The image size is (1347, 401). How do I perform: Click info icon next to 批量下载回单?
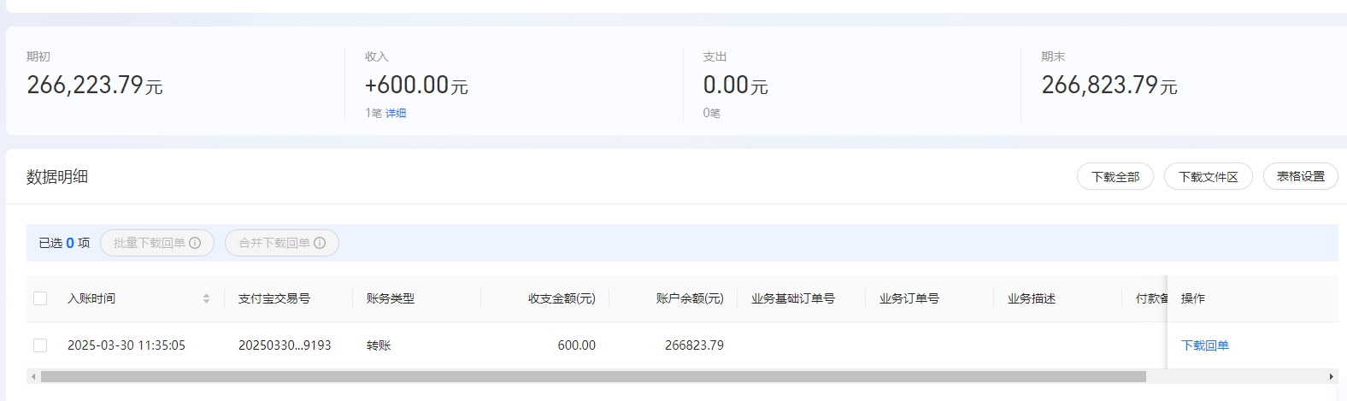[195, 243]
